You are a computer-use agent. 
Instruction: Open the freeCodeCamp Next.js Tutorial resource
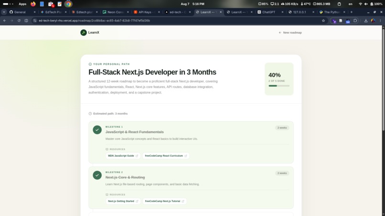pos(164,201)
